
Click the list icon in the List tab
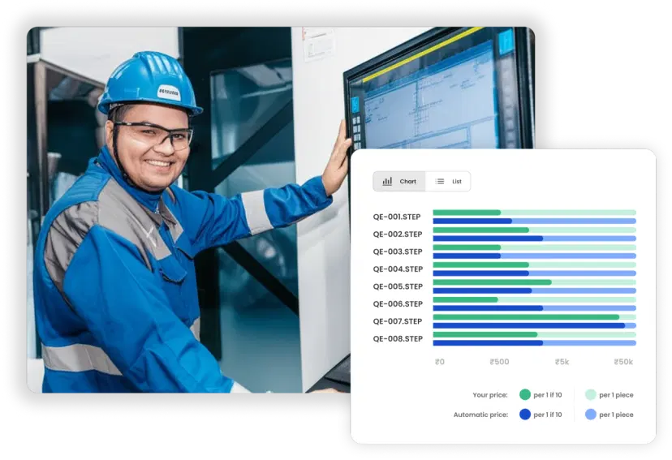[440, 182]
